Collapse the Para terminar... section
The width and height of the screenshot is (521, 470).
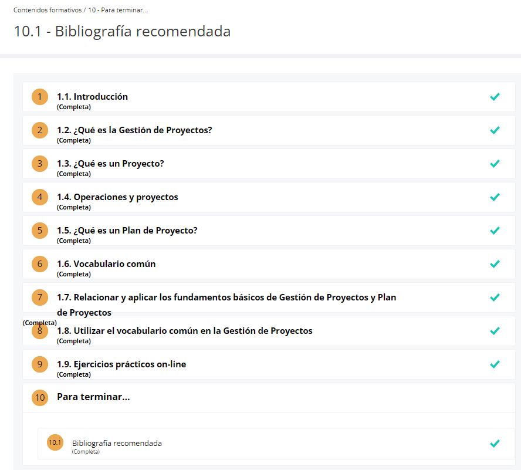269,398
